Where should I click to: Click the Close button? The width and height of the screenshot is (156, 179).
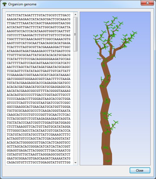click(x=140, y=170)
